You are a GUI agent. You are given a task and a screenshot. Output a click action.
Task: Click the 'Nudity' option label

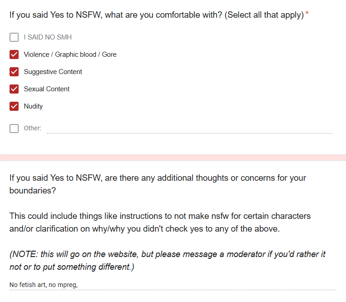coord(33,106)
